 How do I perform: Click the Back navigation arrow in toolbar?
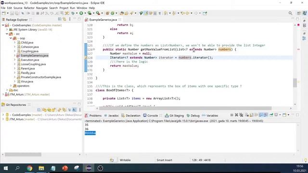click(x=187, y=13)
